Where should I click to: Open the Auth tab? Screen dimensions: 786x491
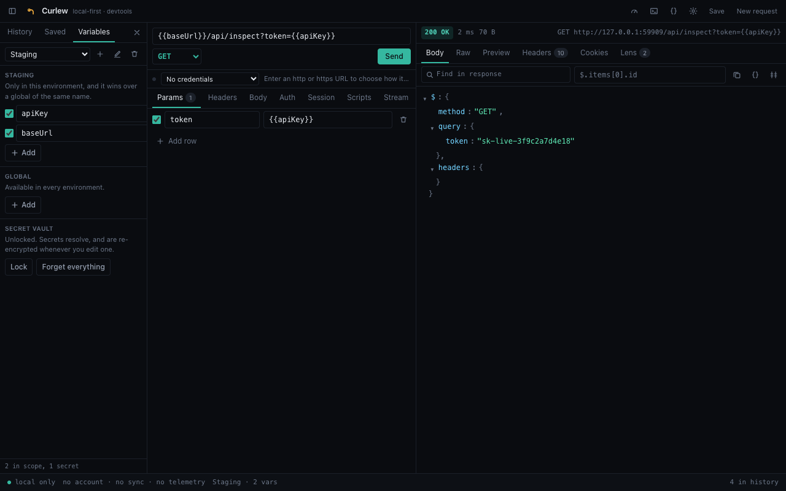(287, 98)
